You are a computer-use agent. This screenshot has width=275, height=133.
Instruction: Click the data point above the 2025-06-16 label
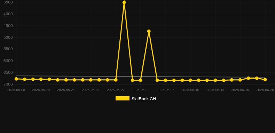(x=240, y=80)
